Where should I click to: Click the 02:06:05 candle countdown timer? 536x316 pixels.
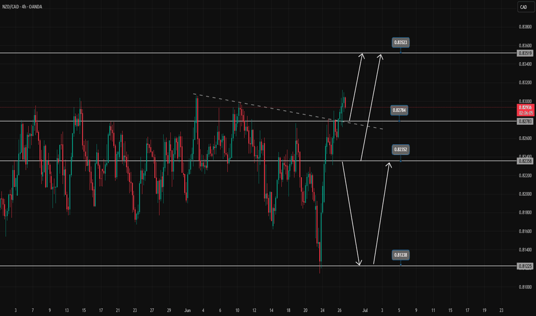pos(526,113)
